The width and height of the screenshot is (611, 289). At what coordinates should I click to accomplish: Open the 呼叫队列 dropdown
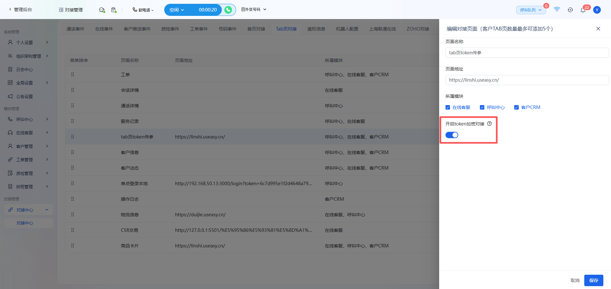pos(531,10)
